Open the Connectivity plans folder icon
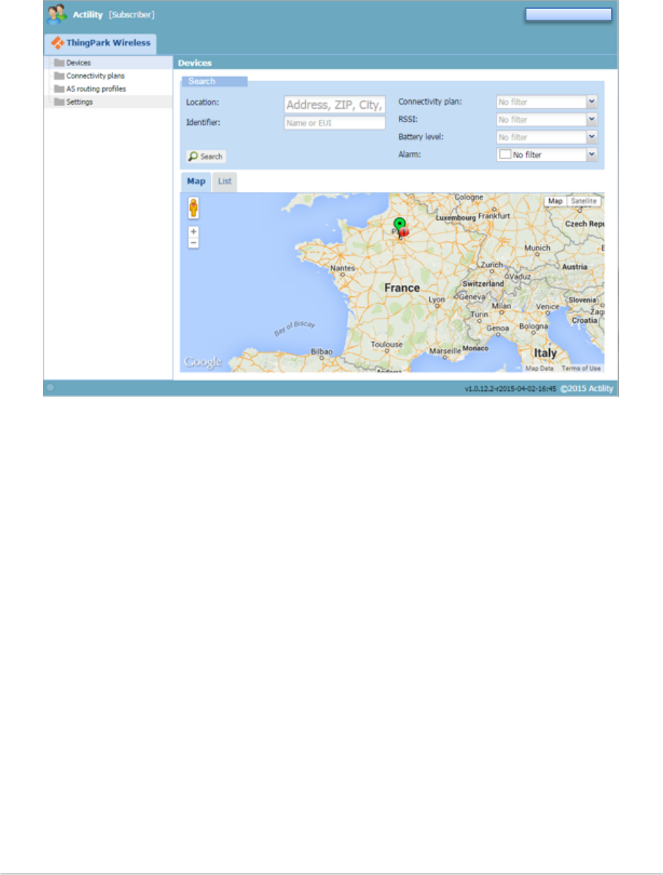The image size is (663, 875). coord(59,76)
